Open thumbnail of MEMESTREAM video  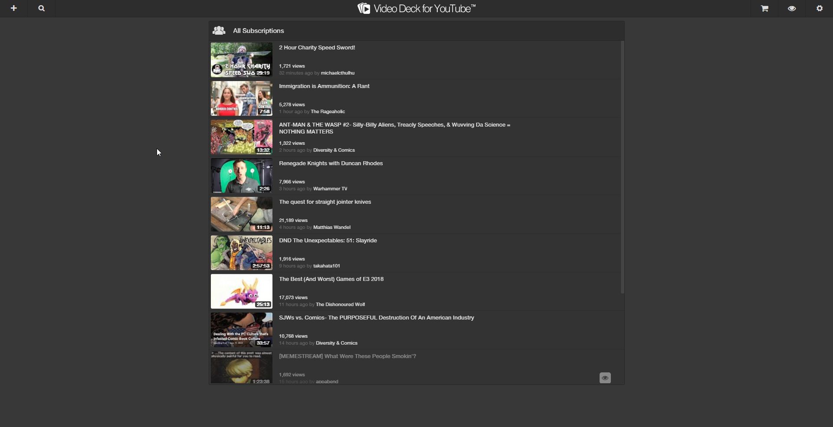pos(242,368)
